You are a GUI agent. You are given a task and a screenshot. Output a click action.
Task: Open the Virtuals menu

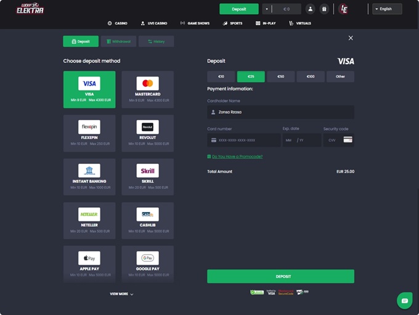[300, 23]
